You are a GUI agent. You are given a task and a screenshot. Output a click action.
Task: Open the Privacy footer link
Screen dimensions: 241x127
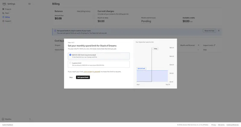click(x=214, y=125)
